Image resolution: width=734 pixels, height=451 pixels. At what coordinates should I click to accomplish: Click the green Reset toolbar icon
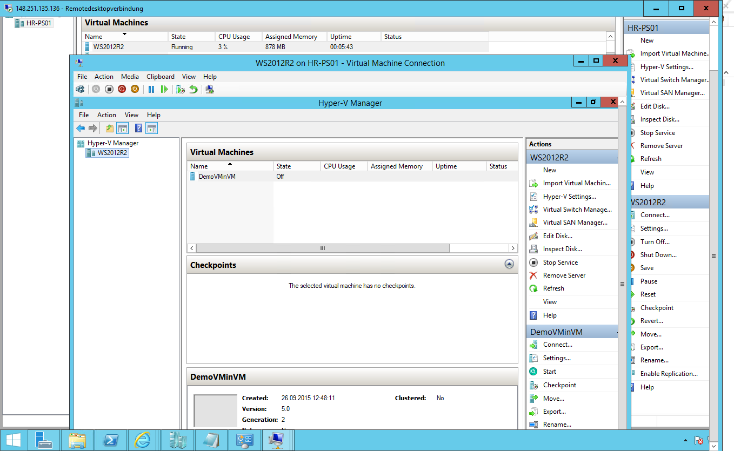point(164,89)
